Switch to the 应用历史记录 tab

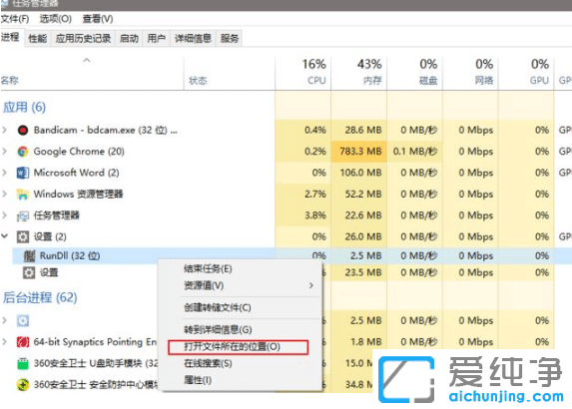tap(84, 38)
